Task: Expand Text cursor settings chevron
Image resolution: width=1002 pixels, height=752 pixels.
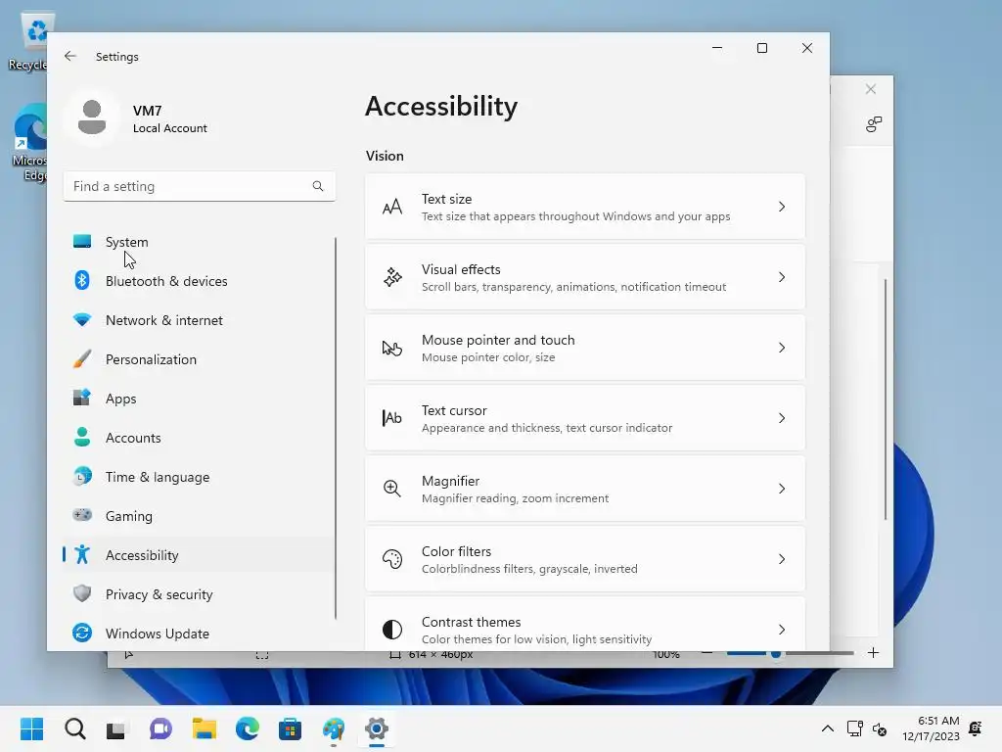Action: (x=782, y=418)
